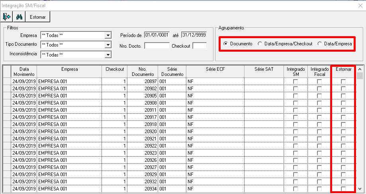Check Estornar for document 20902

(x=343, y=89)
